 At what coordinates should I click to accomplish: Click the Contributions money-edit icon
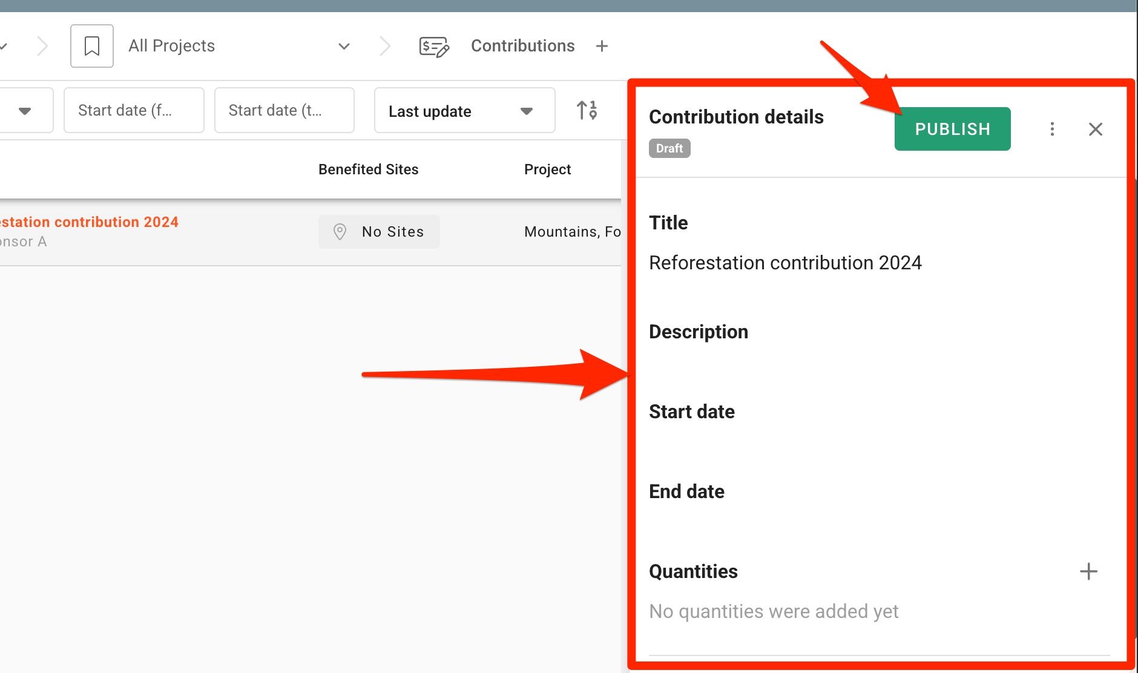click(x=434, y=46)
